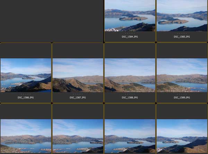Open the DSC_1588.JPG photo thumbnail

point(130,75)
